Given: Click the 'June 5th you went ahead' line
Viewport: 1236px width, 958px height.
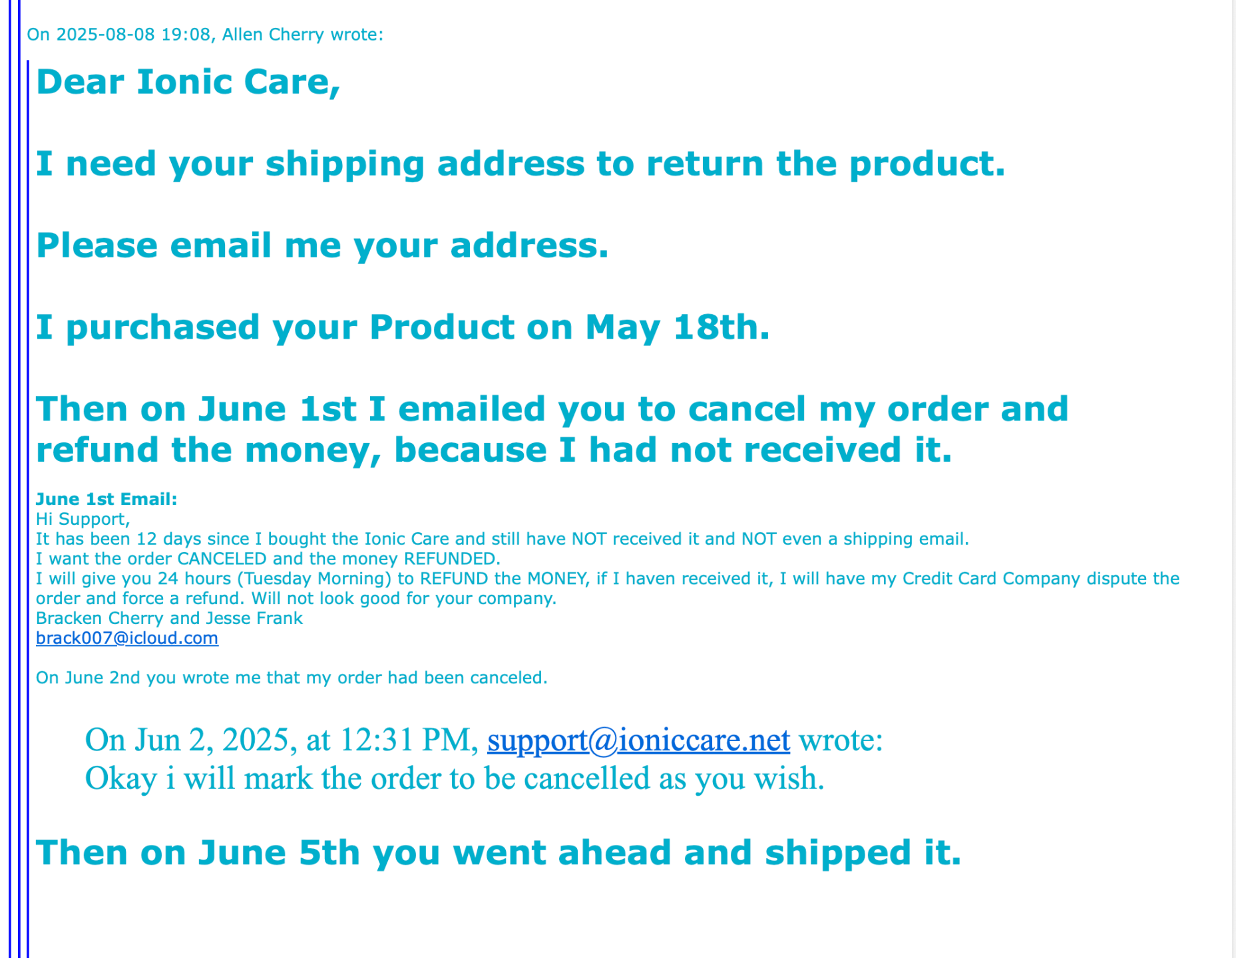Looking at the screenshot, I should [x=499, y=853].
